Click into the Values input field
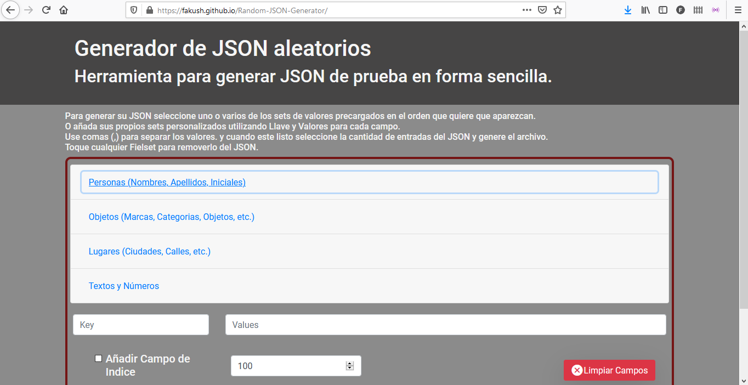This screenshot has width=748, height=385. 446,325
